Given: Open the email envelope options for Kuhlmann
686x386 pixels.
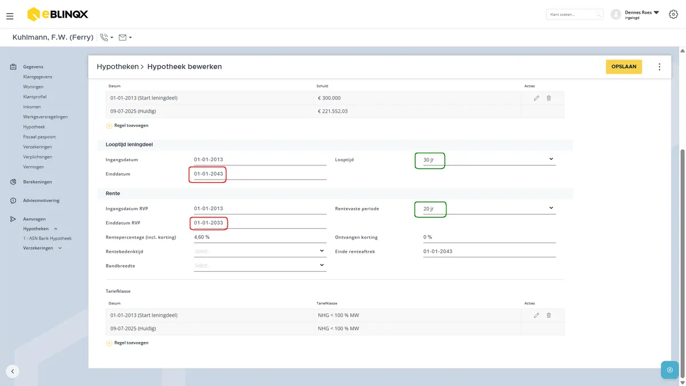Looking at the screenshot, I should coord(125,37).
